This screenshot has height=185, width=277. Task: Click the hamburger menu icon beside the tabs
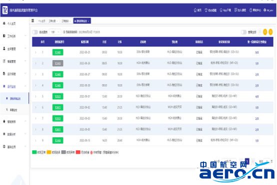[x=33, y=21]
